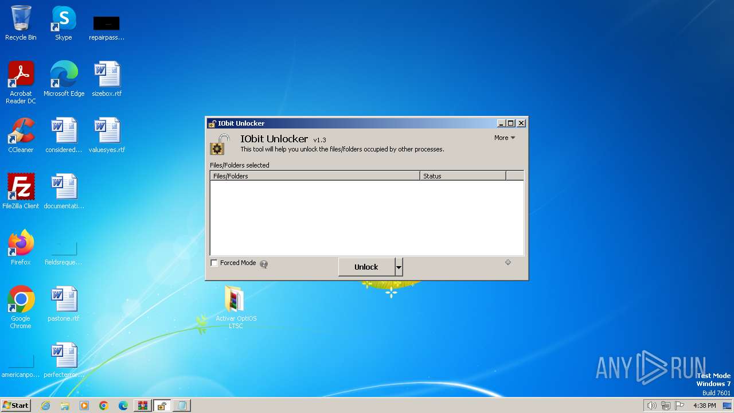Select the fieldsreque desktop file
734x413 pixels.
click(64, 252)
